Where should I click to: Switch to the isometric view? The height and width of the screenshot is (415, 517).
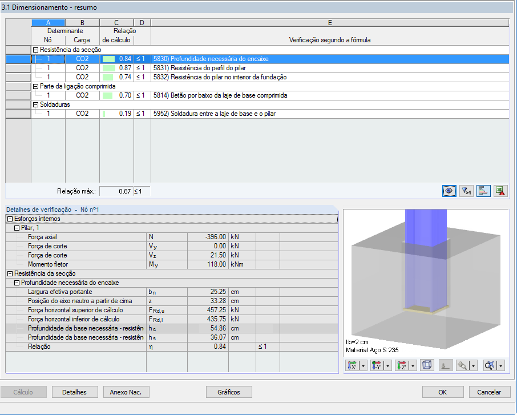click(426, 365)
